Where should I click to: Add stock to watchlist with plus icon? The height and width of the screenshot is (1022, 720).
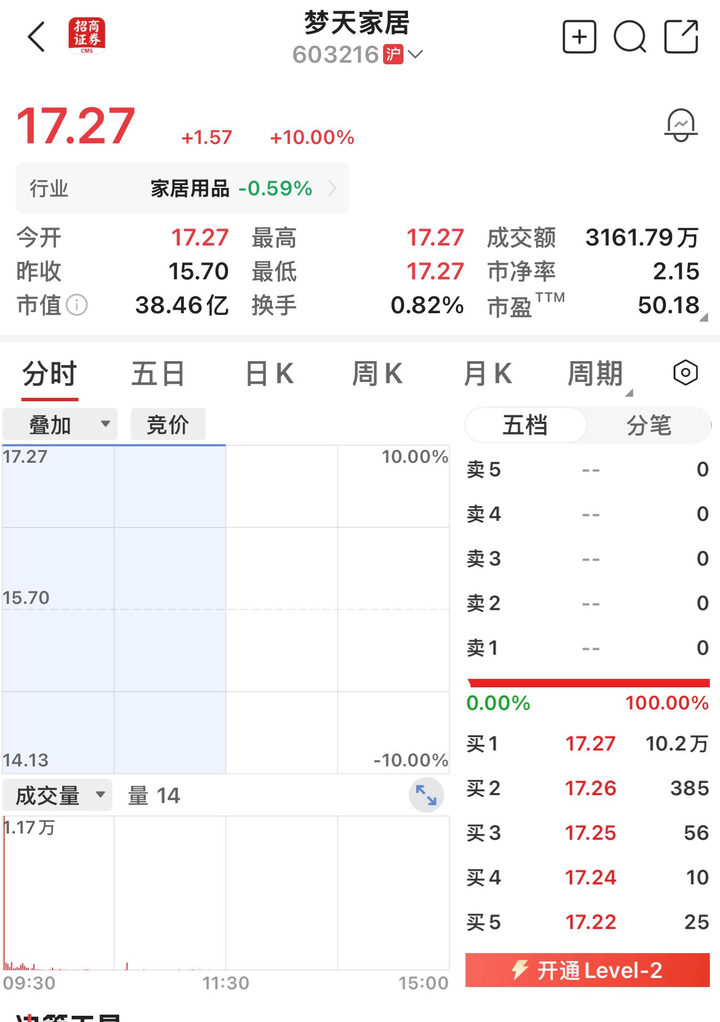(x=579, y=37)
